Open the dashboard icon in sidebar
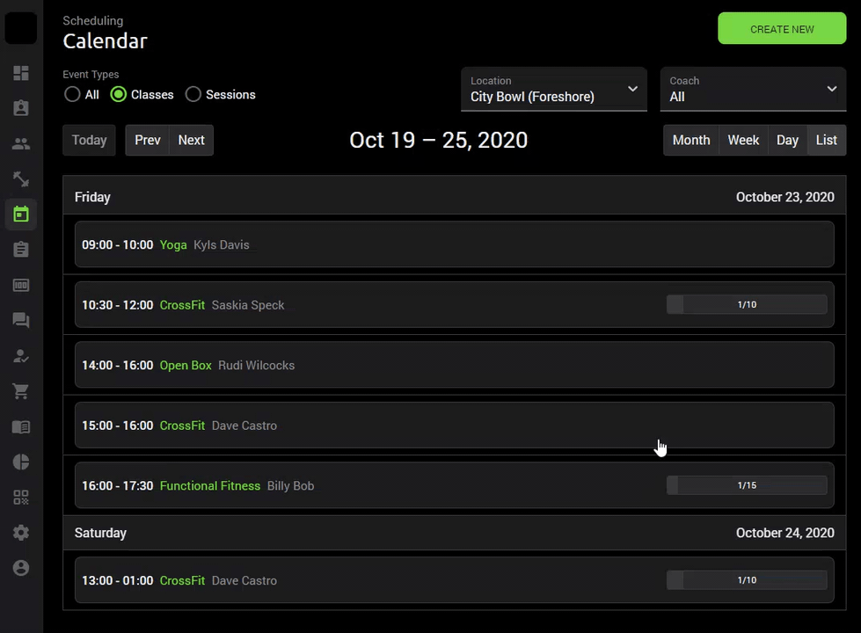861x633 pixels. pyautogui.click(x=21, y=73)
